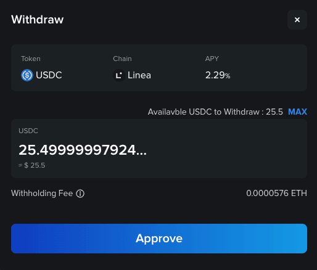Click the Approve button
Viewport: 317px width, 270px height.
tap(159, 239)
